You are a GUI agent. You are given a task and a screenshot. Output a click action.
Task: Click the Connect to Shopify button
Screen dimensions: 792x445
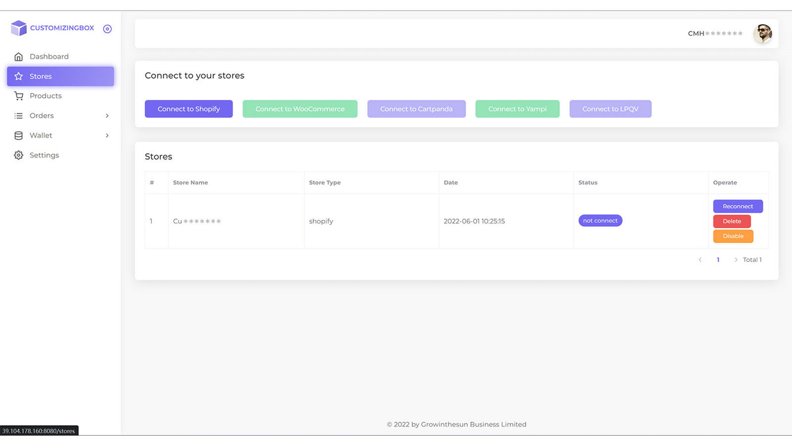pyautogui.click(x=188, y=108)
